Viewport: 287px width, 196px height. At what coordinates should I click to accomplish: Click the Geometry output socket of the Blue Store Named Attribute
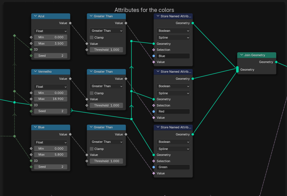point(193,23)
